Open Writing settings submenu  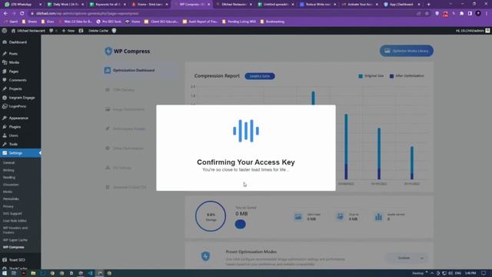tap(8, 170)
